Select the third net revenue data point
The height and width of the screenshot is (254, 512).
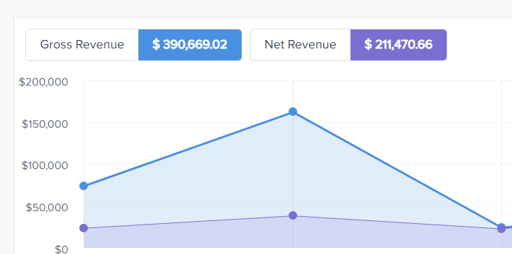(x=501, y=229)
